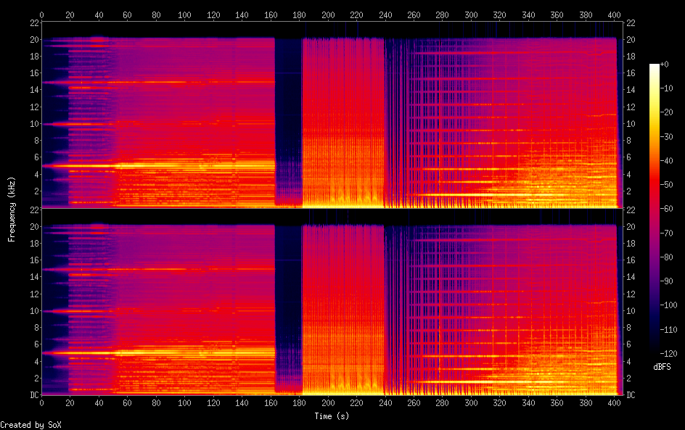Click the "DC" label left of the lower channel

pyautogui.click(x=33, y=395)
